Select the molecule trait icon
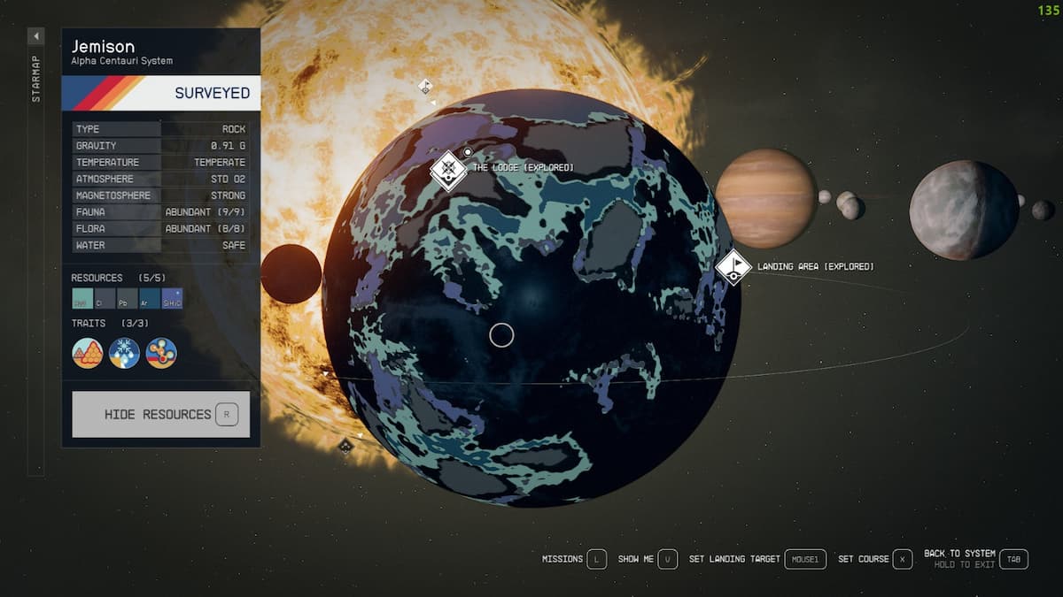The width and height of the screenshot is (1063, 597). [161, 353]
